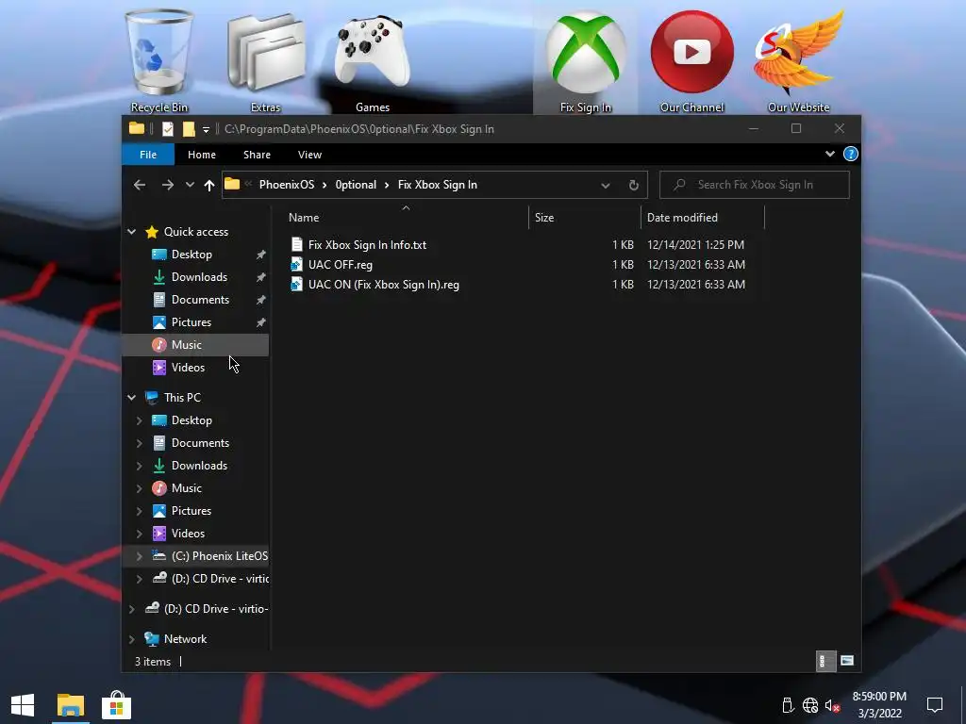Expand the Network tree node
Viewport: 966px width, 724px height.
pyautogui.click(x=132, y=639)
